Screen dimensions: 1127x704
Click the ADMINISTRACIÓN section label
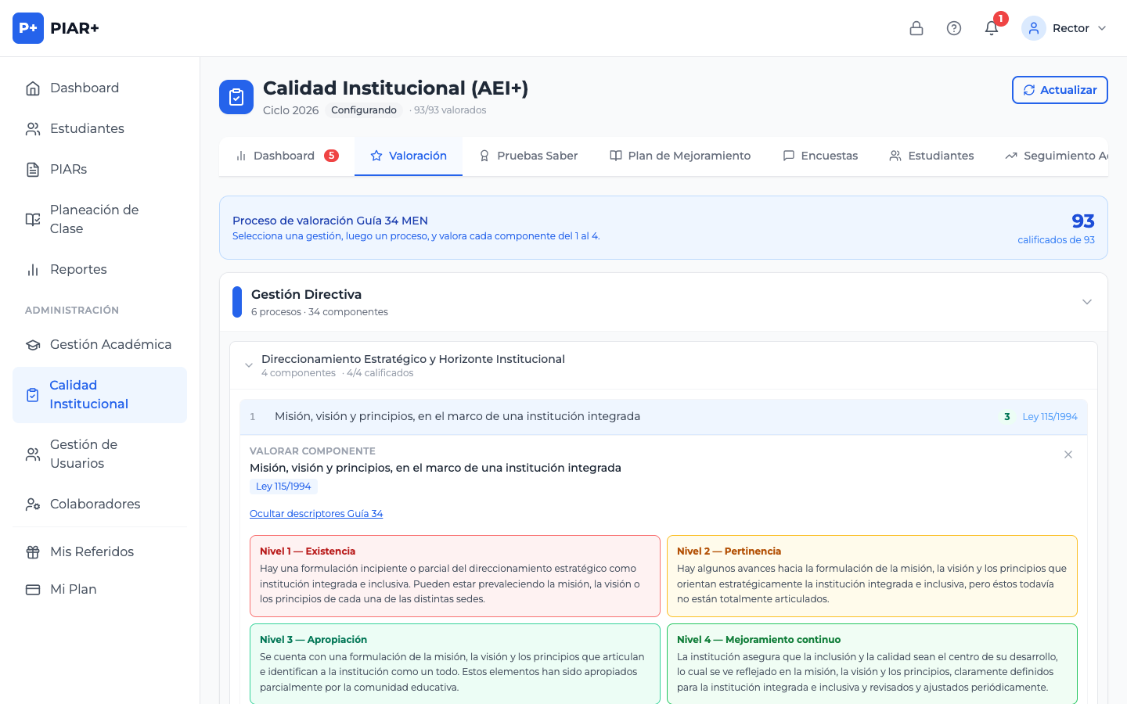(72, 311)
